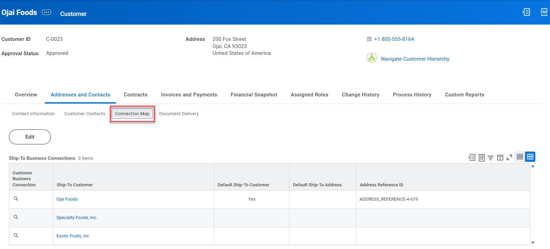Click the Edit button
Screen dimensions: 550x249
pyautogui.click(x=30, y=137)
